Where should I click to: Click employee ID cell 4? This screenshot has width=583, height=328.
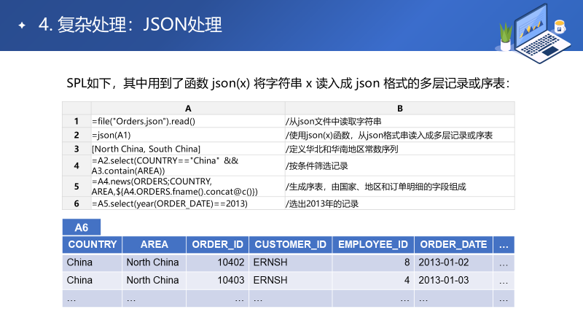pos(373,280)
